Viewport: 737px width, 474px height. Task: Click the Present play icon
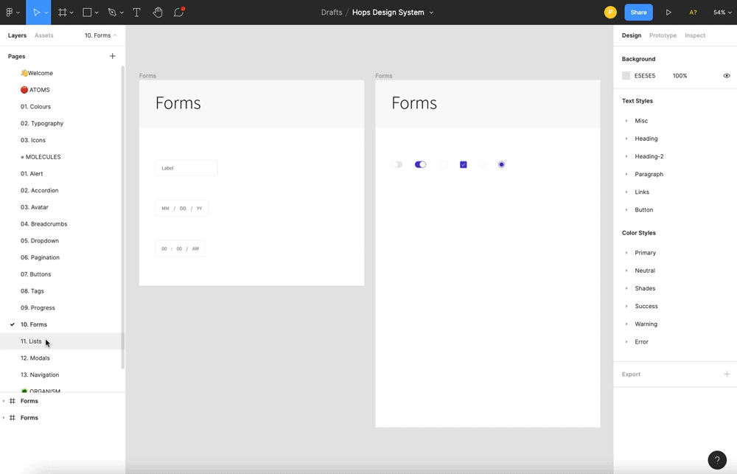pyautogui.click(x=668, y=13)
